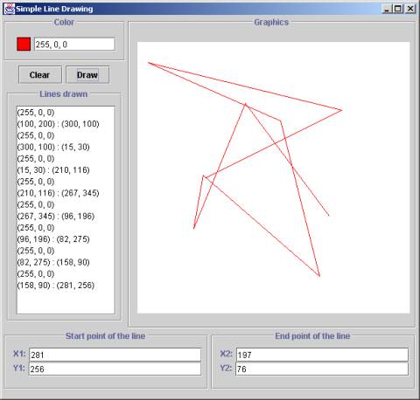Click the Clear button
Image resolution: width=420 pixels, height=400 pixels.
[40, 75]
